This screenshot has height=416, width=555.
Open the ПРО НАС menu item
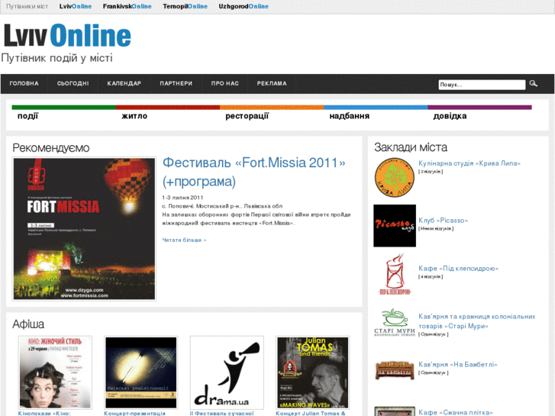224,83
